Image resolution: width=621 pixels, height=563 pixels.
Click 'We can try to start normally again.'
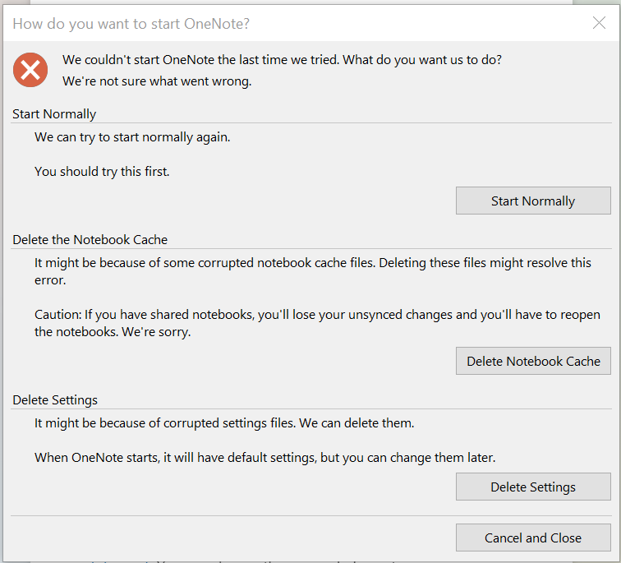pos(132,137)
